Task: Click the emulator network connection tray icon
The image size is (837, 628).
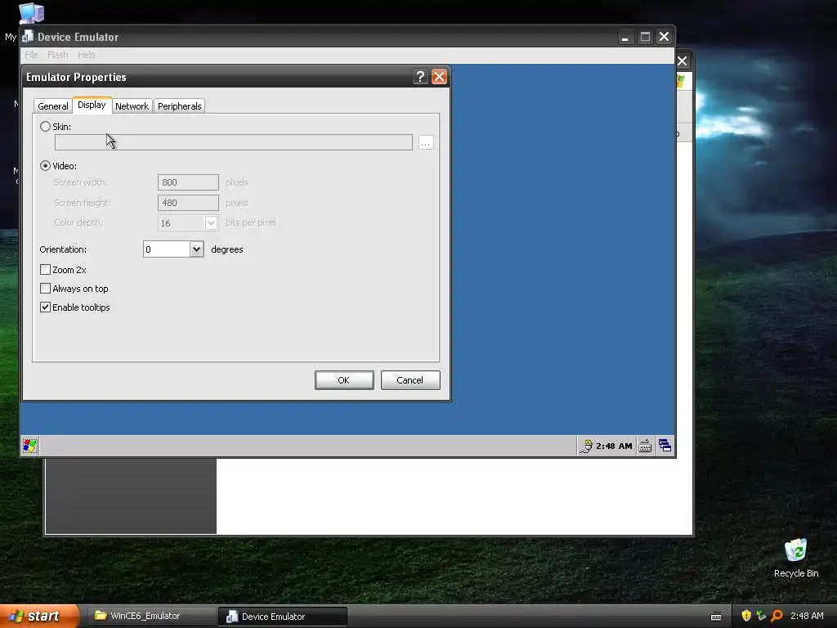Action: click(x=586, y=446)
